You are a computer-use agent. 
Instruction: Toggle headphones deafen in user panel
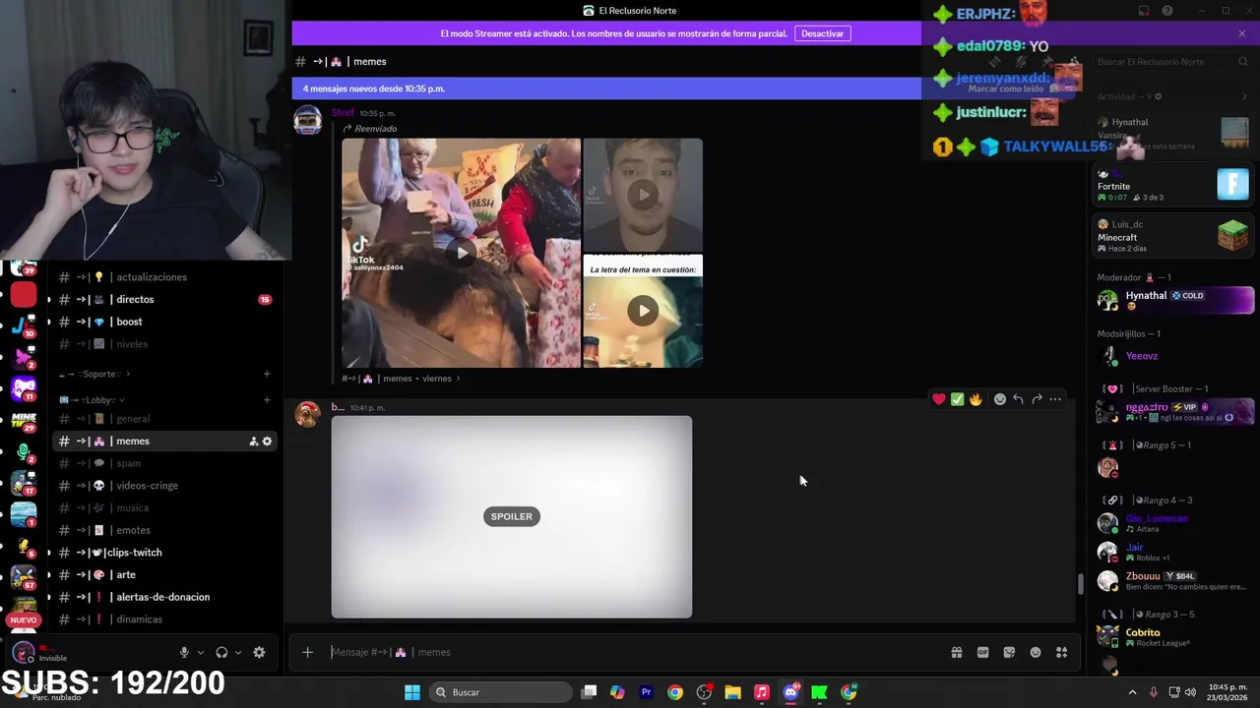tap(221, 652)
